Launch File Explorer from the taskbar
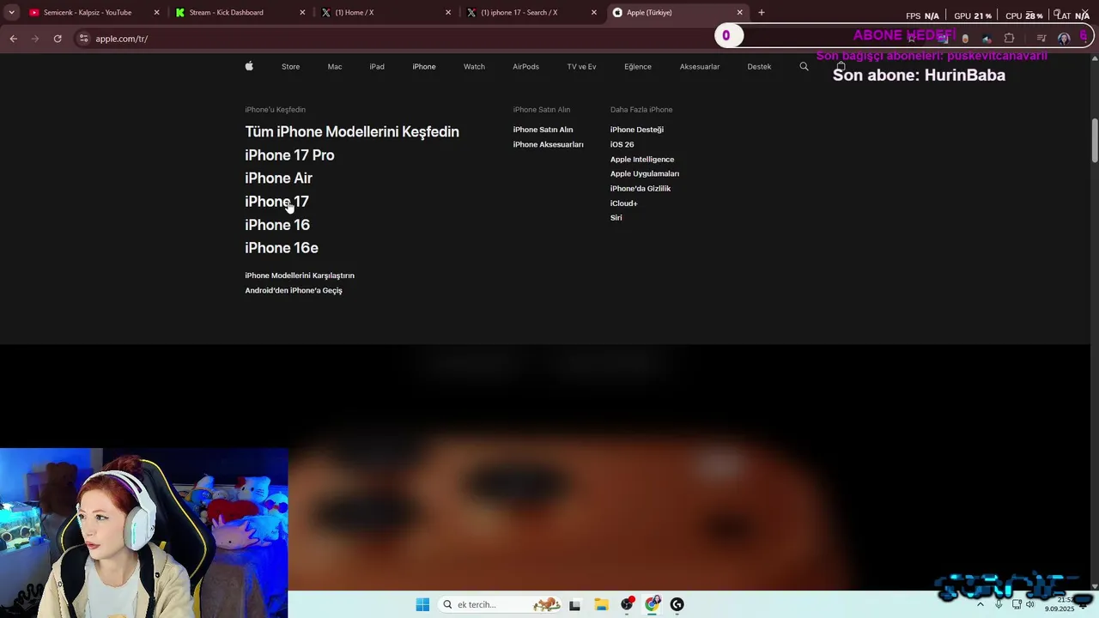 [601, 604]
